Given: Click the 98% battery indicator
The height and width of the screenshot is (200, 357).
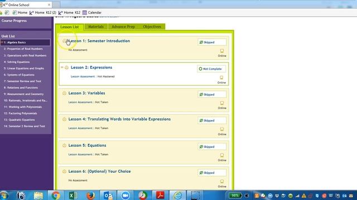Looking at the screenshot, I should pos(235,196).
